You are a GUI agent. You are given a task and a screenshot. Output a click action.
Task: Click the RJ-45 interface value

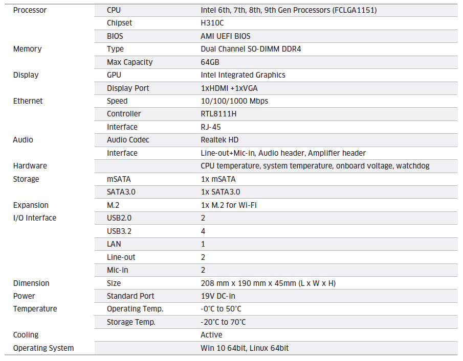click(x=211, y=127)
